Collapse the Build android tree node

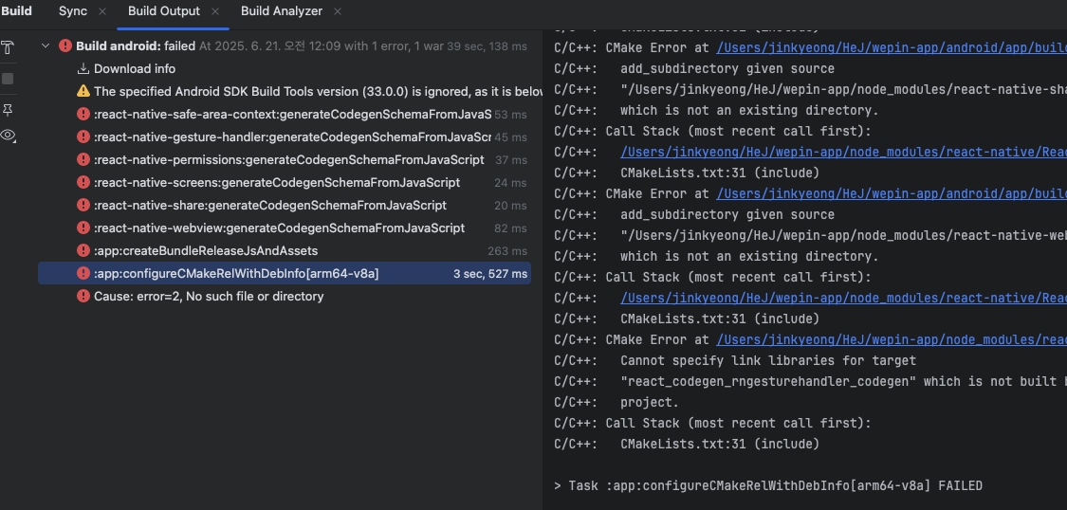pyautogui.click(x=45, y=46)
